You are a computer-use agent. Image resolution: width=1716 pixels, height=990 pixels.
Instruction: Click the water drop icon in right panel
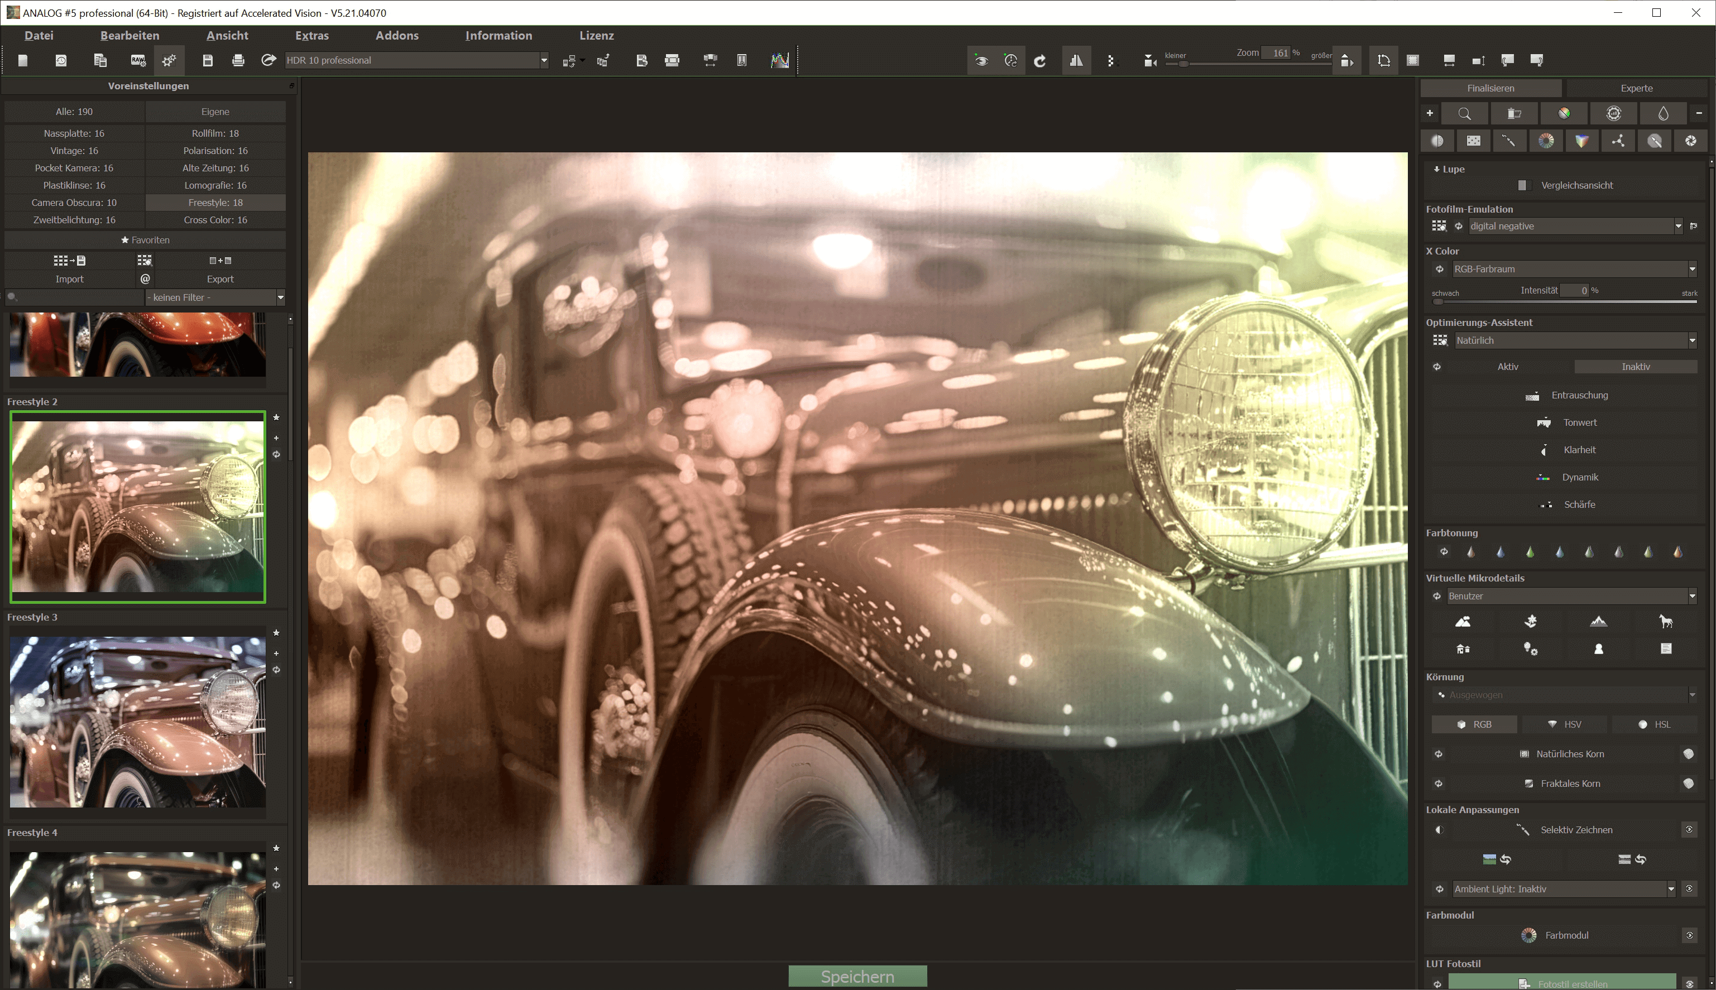pyautogui.click(x=1663, y=113)
